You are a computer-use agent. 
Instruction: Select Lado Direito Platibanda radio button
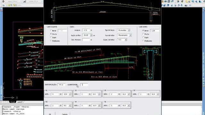(143, 41)
